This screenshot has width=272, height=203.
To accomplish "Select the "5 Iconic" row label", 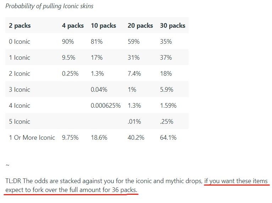I will click(20, 122).
